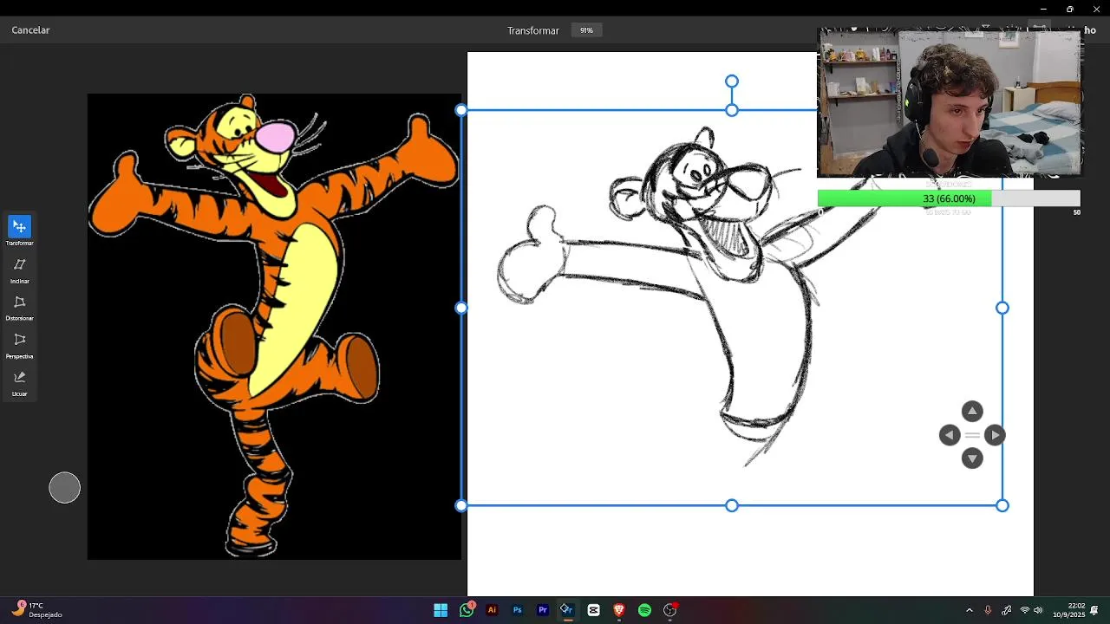Image resolution: width=1110 pixels, height=624 pixels.
Task: Click the down nudge arrow
Action: pos(972,458)
